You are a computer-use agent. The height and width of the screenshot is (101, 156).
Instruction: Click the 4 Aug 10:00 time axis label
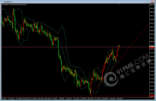pyautogui.click(x=120, y=98)
